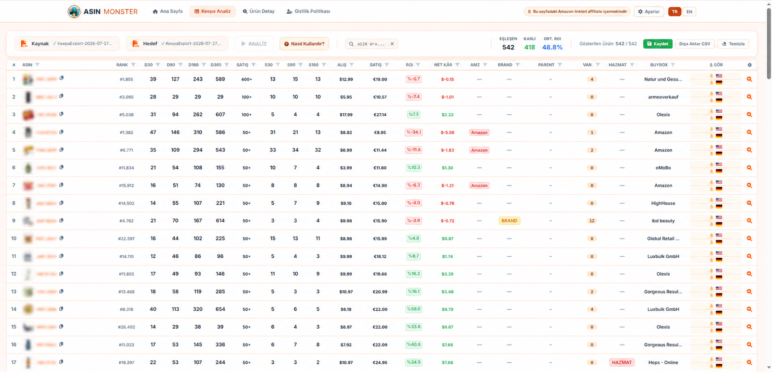Image resolution: width=772 pixels, height=372 pixels.
Task: Filter by the HAZMAT column funnel icon
Action: coord(632,65)
